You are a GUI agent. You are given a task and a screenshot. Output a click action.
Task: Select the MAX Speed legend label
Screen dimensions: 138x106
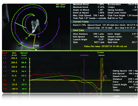coord(61,4)
